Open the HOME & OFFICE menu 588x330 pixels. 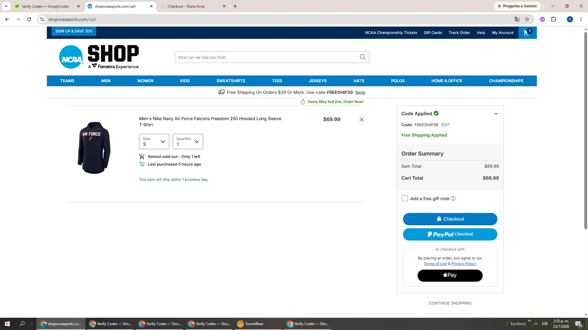tap(447, 81)
